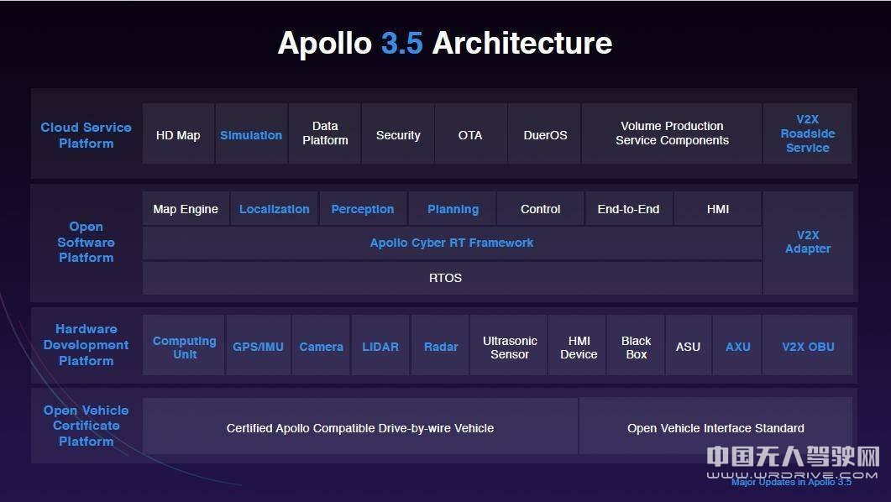Expand the Apollo Cyber RT Framework row
891x502 pixels.
click(x=452, y=243)
